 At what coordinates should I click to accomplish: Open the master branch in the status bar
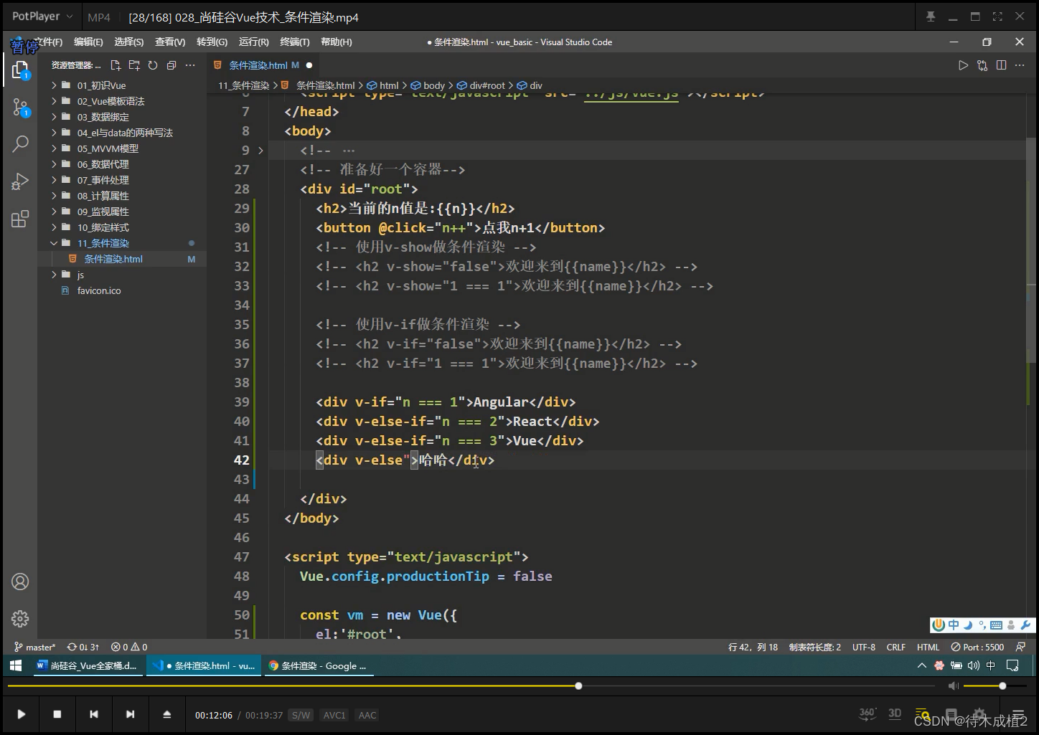(x=35, y=647)
